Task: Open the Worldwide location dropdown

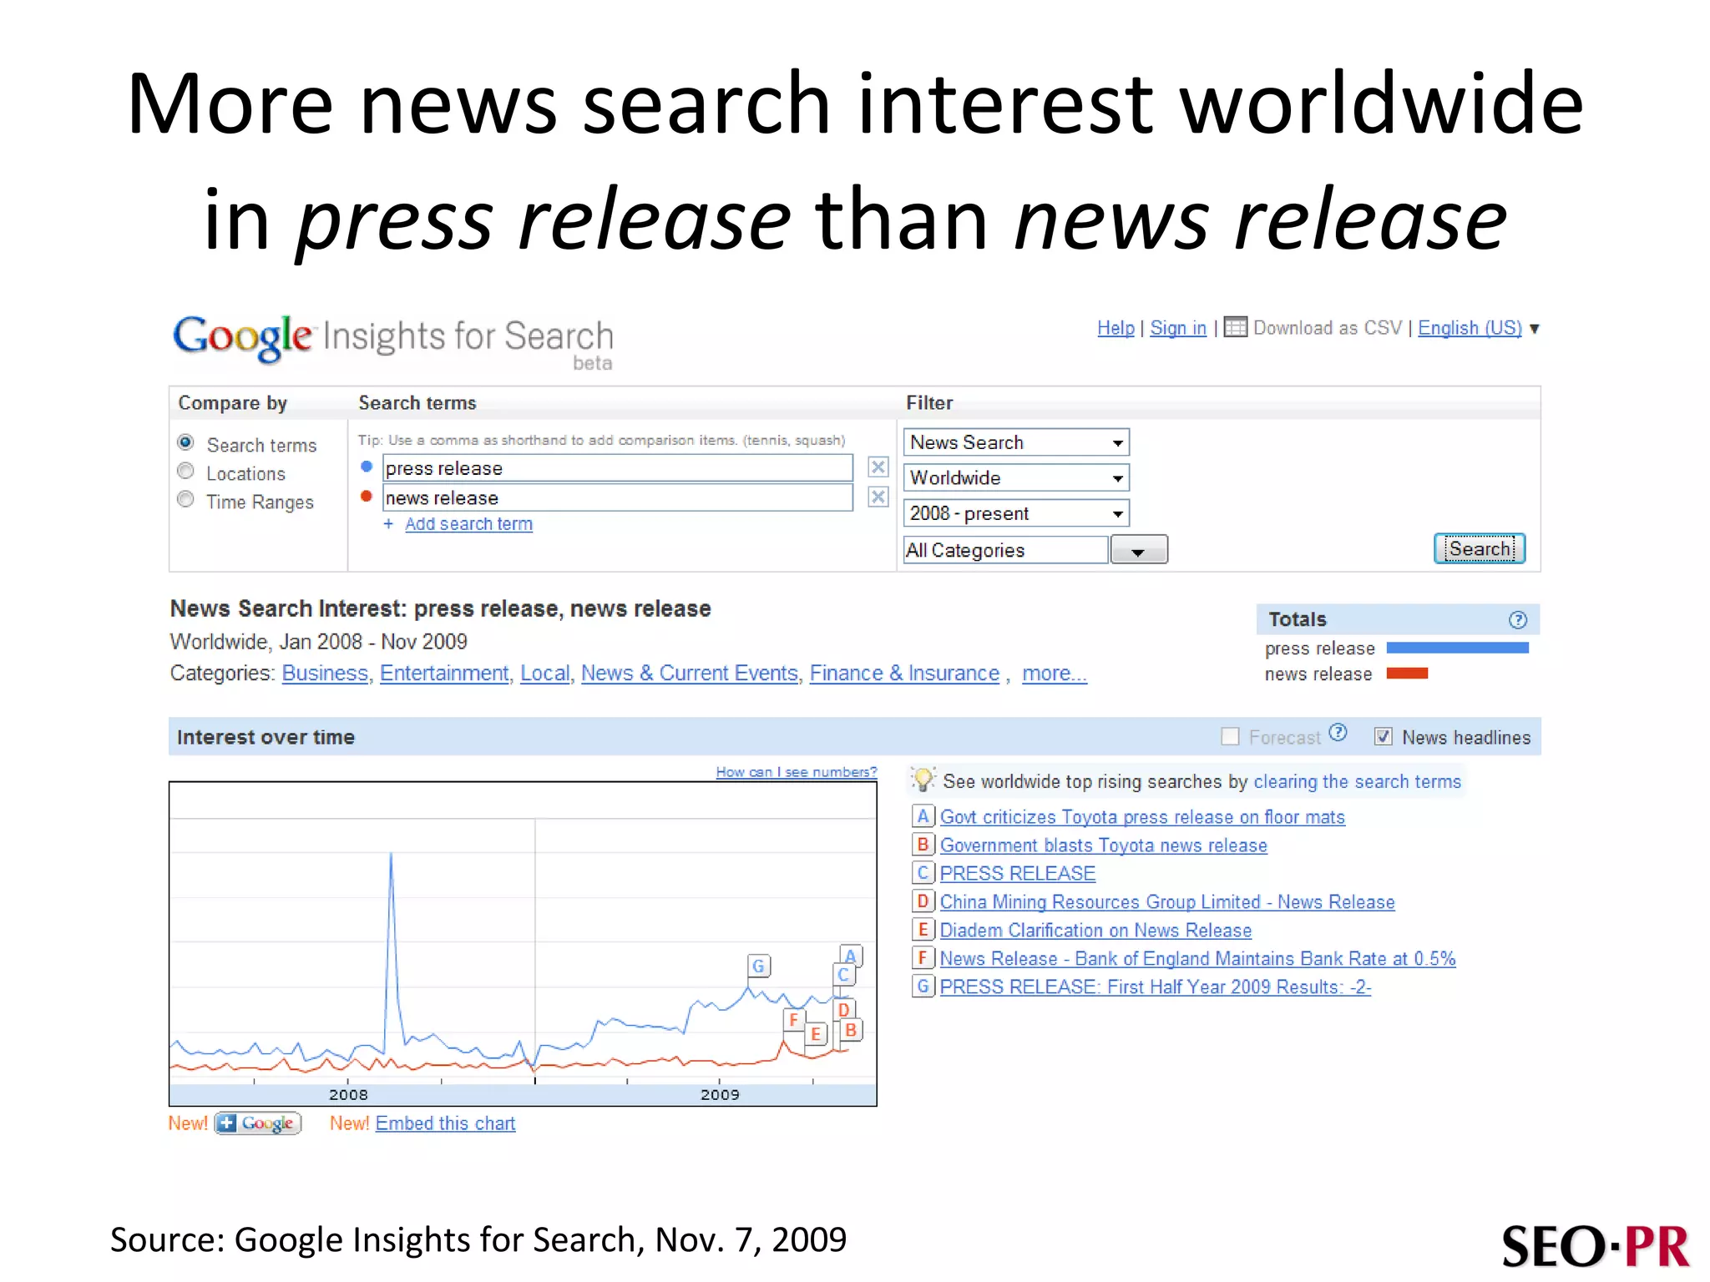Action: pyautogui.click(x=1016, y=478)
